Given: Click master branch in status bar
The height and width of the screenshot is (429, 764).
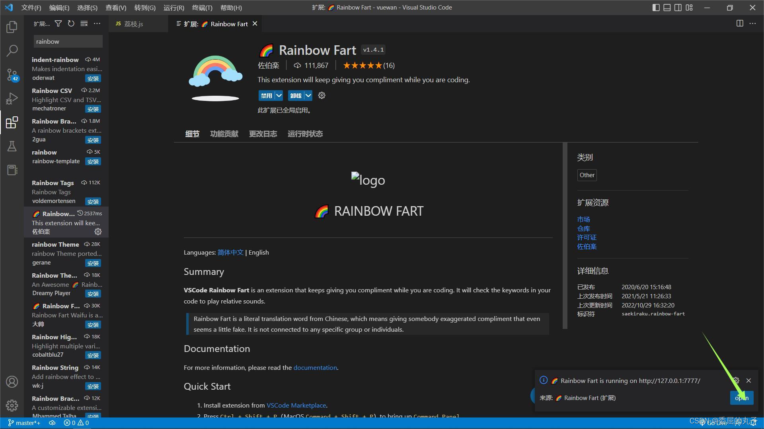Looking at the screenshot, I should 24,423.
